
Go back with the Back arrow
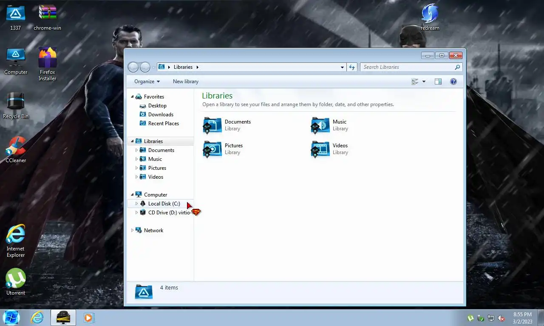click(x=133, y=67)
